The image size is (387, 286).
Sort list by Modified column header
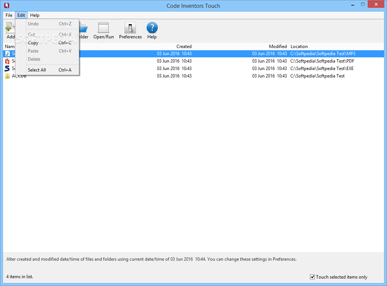(241, 47)
